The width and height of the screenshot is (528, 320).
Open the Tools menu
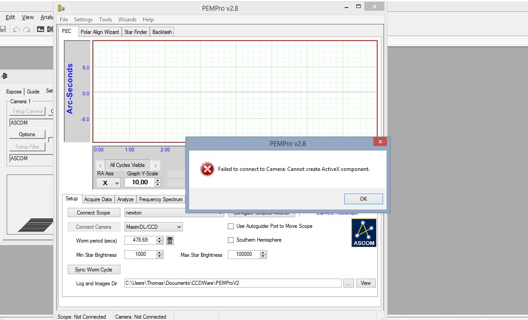click(105, 20)
